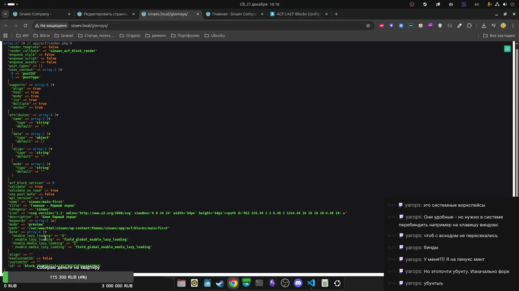Collapse the 'attributes' array
Screen dimensions: 519x291
pos(56,115)
